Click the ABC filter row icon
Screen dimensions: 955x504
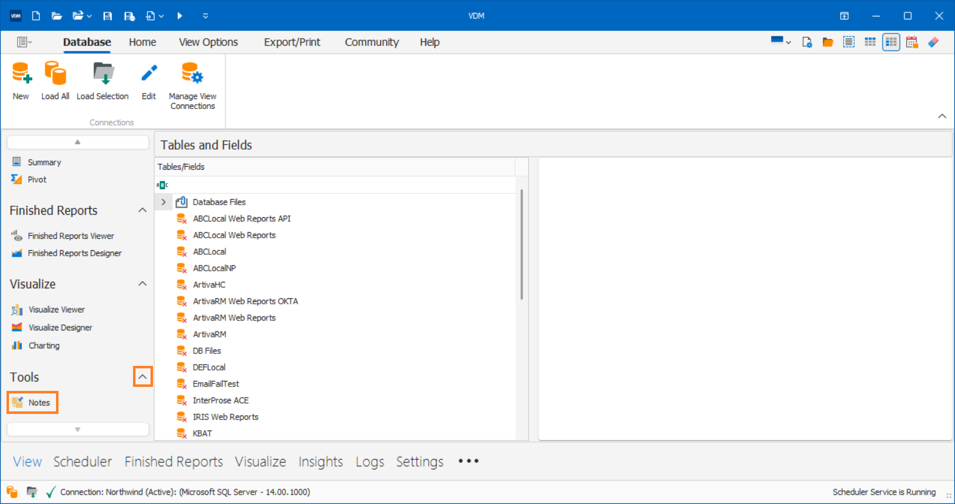[162, 185]
